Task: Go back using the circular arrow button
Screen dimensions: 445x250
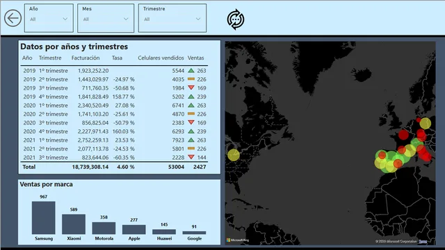Action: 13,19
